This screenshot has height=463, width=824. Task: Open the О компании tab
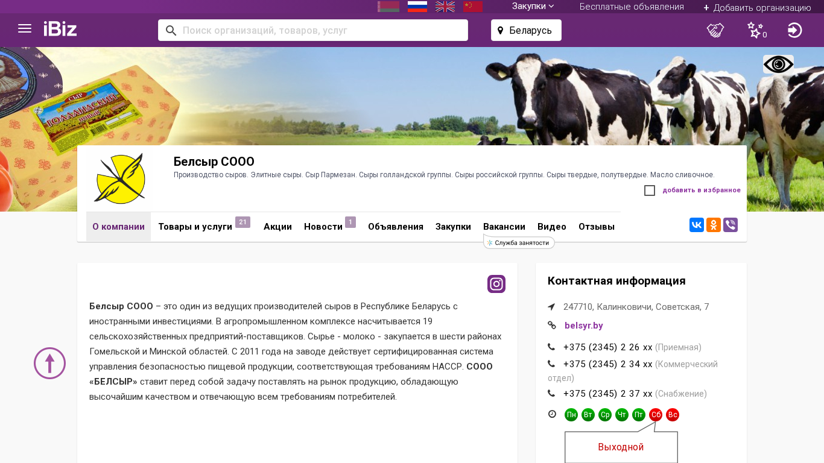(118, 227)
